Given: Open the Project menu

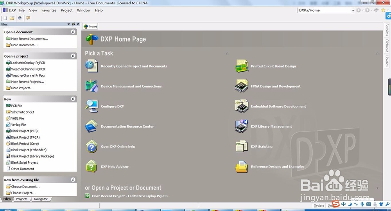Looking at the screenshot, I should point(66,10).
